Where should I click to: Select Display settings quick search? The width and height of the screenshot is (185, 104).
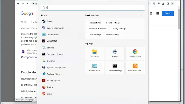pos(118,29)
